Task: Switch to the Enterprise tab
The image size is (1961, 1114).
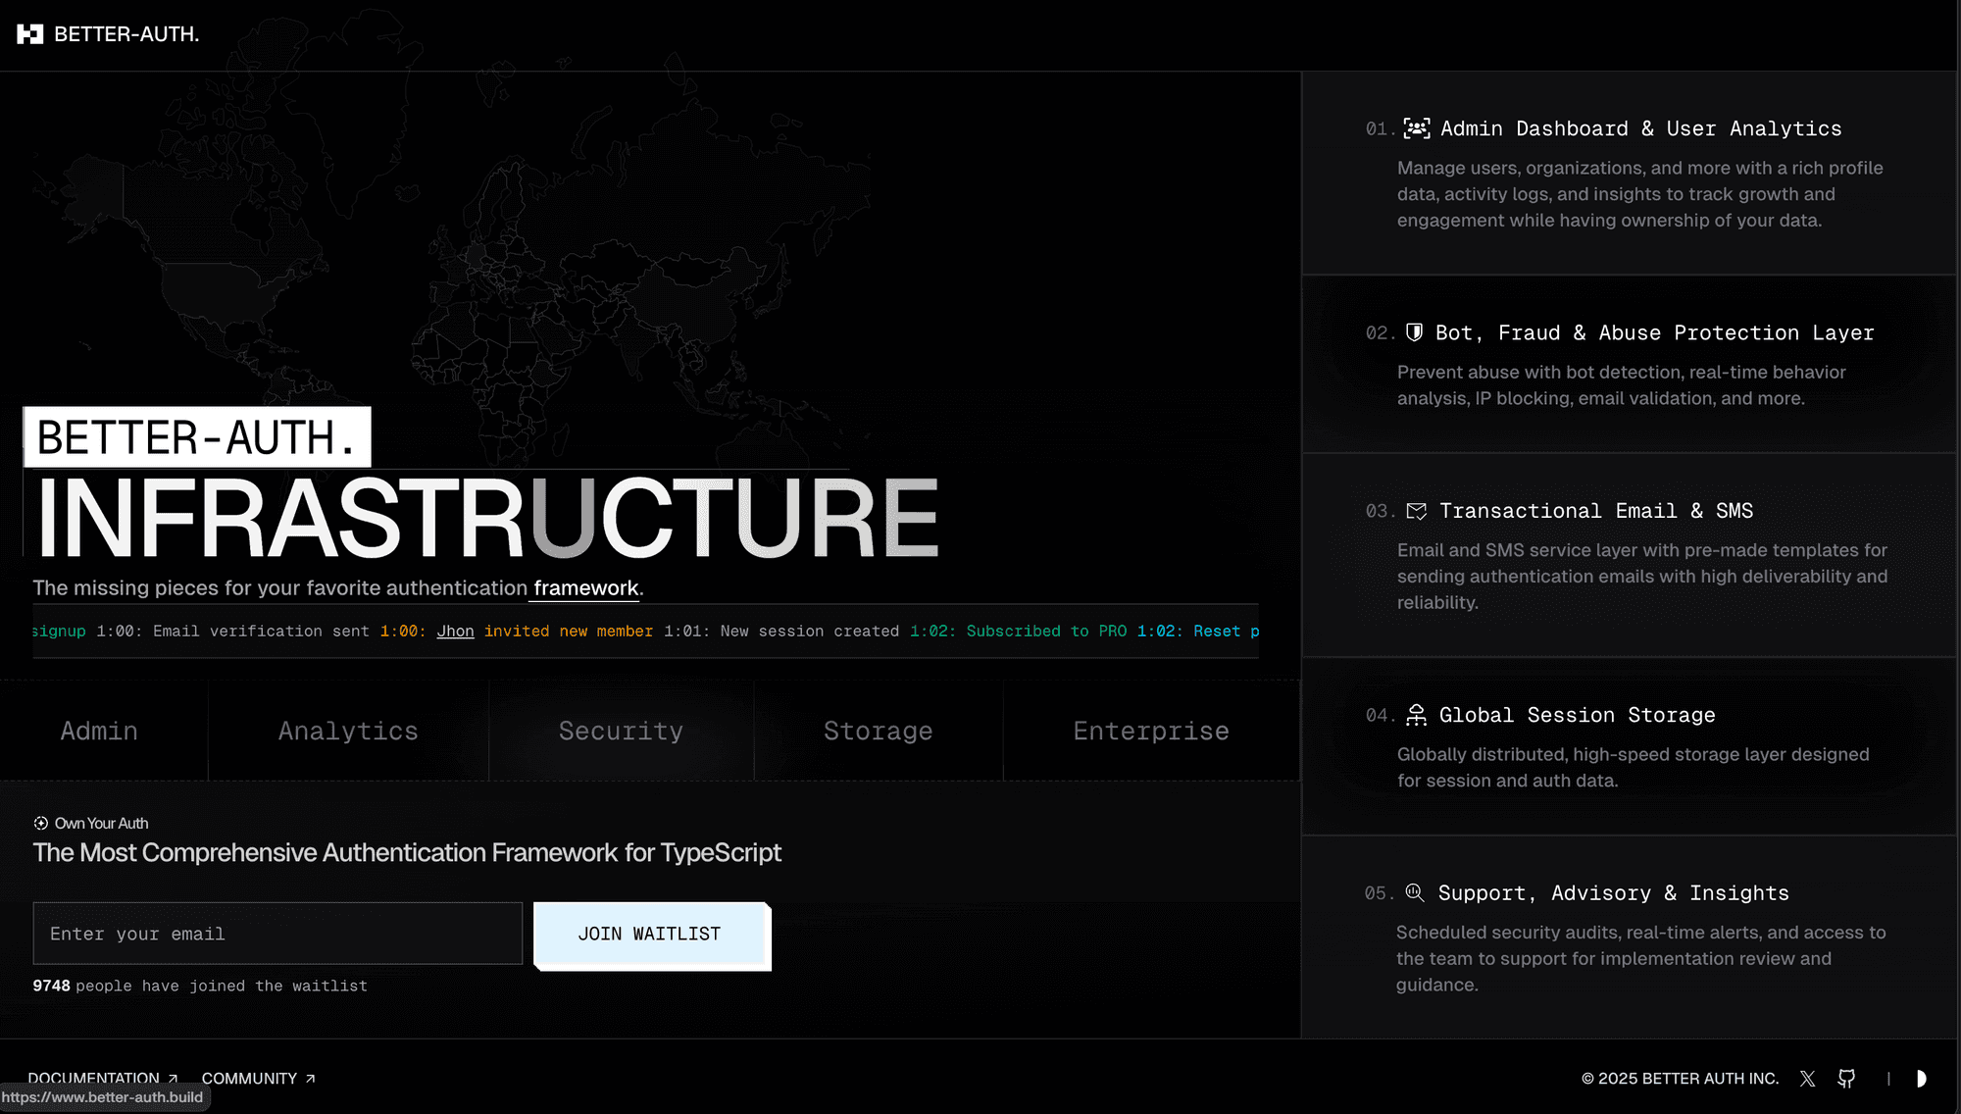Action: (x=1151, y=731)
